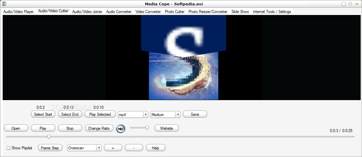Start playback with Play button

43,128
